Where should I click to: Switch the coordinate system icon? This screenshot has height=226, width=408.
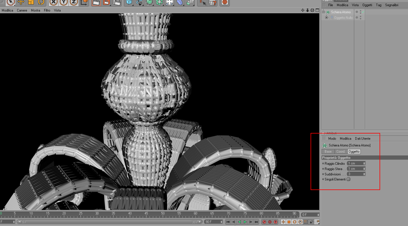[x=84, y=2]
